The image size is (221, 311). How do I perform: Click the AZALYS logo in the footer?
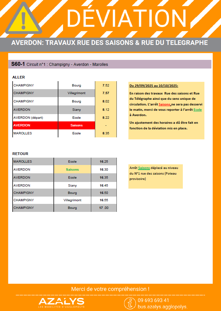(61, 302)
